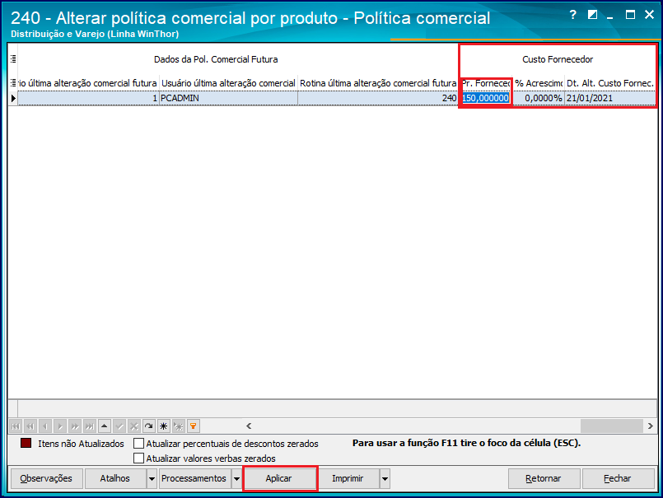The width and height of the screenshot is (663, 498).
Task: Click the black asterisk bookmark button
Action: point(164,426)
